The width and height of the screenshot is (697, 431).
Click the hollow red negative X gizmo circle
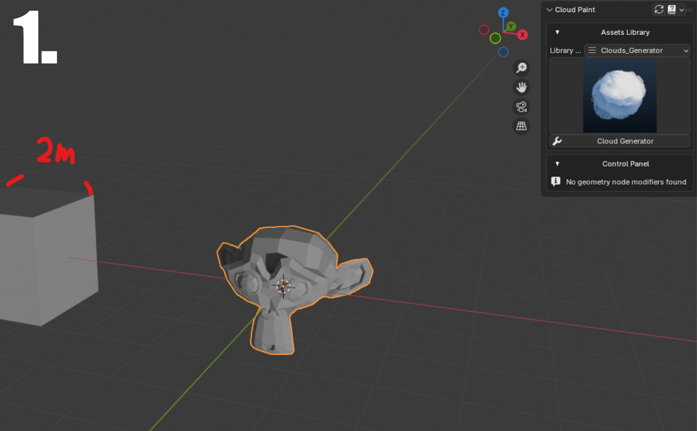point(484,30)
